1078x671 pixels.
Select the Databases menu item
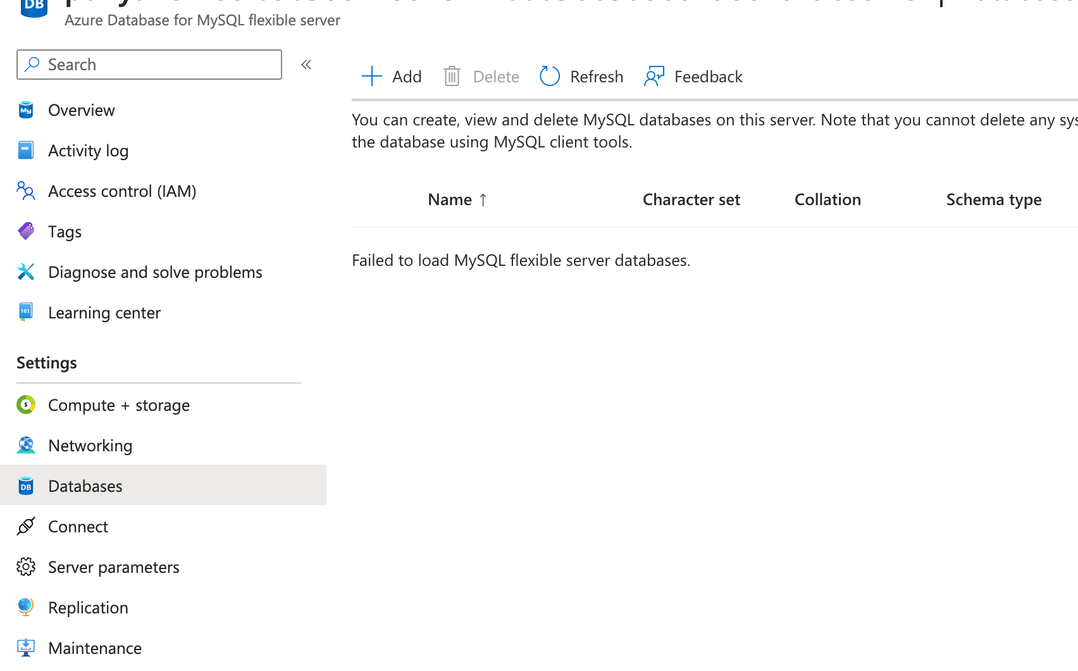[x=163, y=486]
